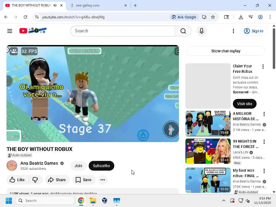The width and height of the screenshot is (276, 207).
Task: Open taskbar clock showing 3:54 PM
Action: (263, 201)
